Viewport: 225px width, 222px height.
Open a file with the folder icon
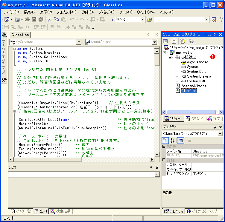pyautogui.click(x=27, y=19)
